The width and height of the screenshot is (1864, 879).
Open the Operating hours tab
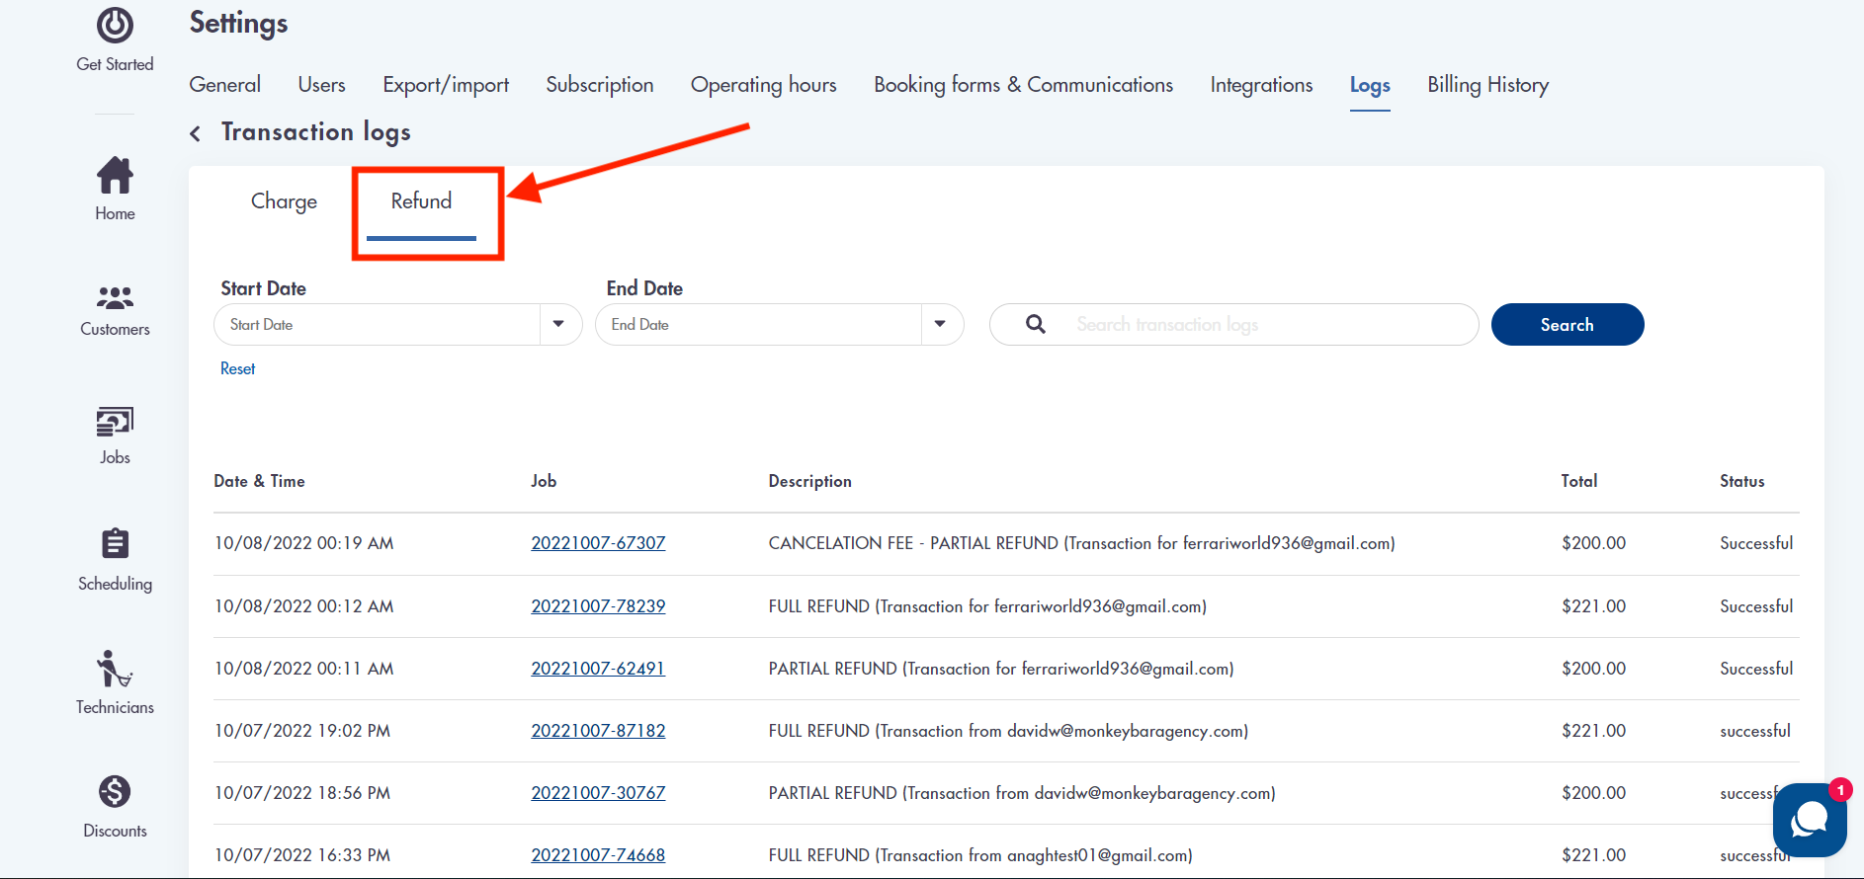(763, 85)
